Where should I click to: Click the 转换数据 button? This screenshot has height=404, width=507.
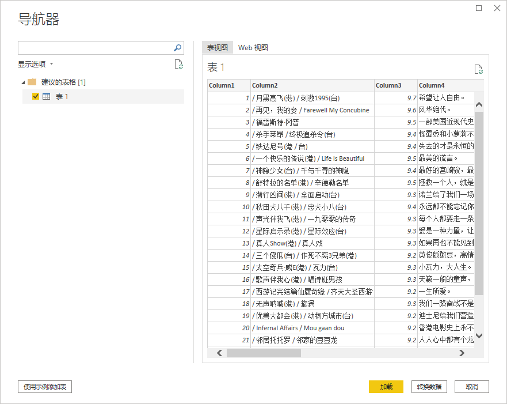click(x=429, y=387)
